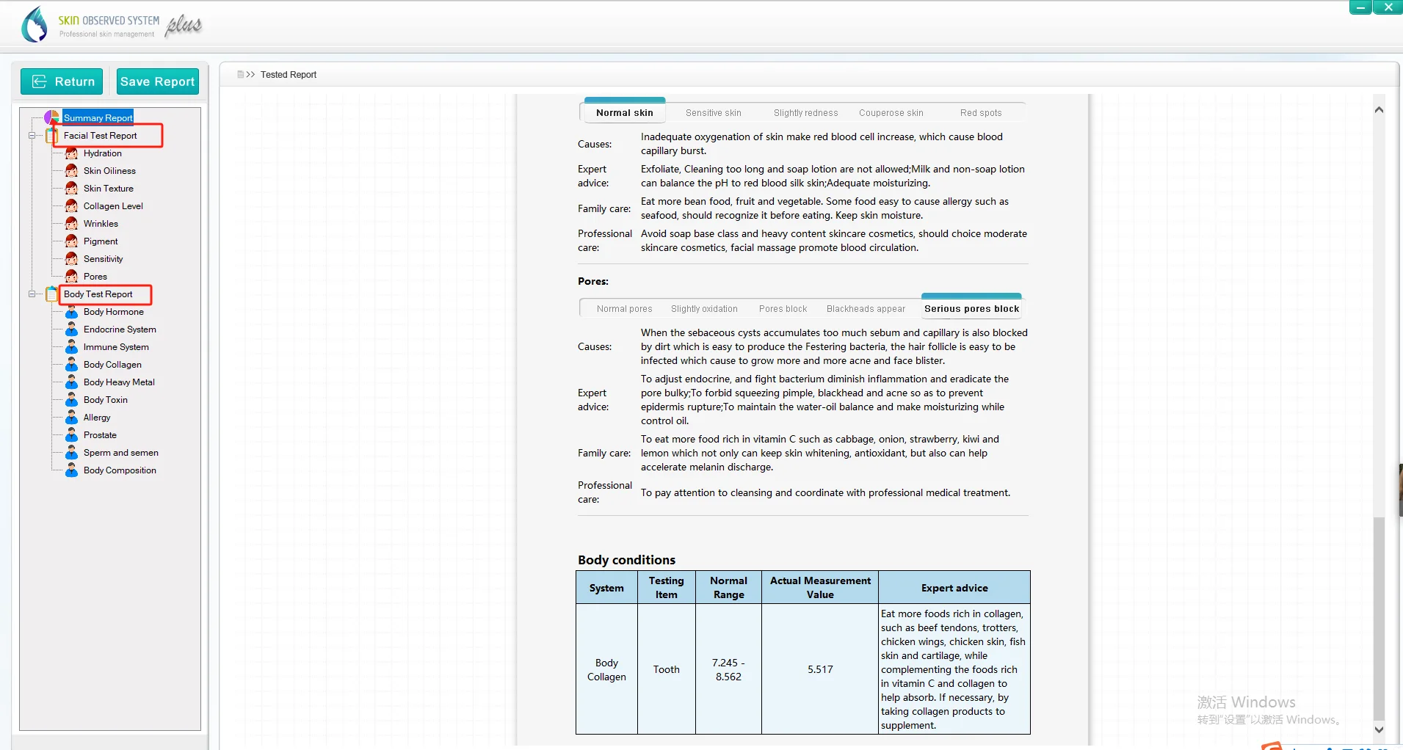
Task: Click the Body Hormone person icon
Action: pos(71,312)
